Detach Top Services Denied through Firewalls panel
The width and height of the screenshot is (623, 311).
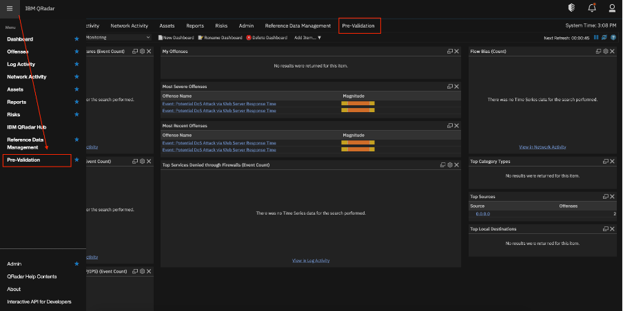[x=442, y=164]
